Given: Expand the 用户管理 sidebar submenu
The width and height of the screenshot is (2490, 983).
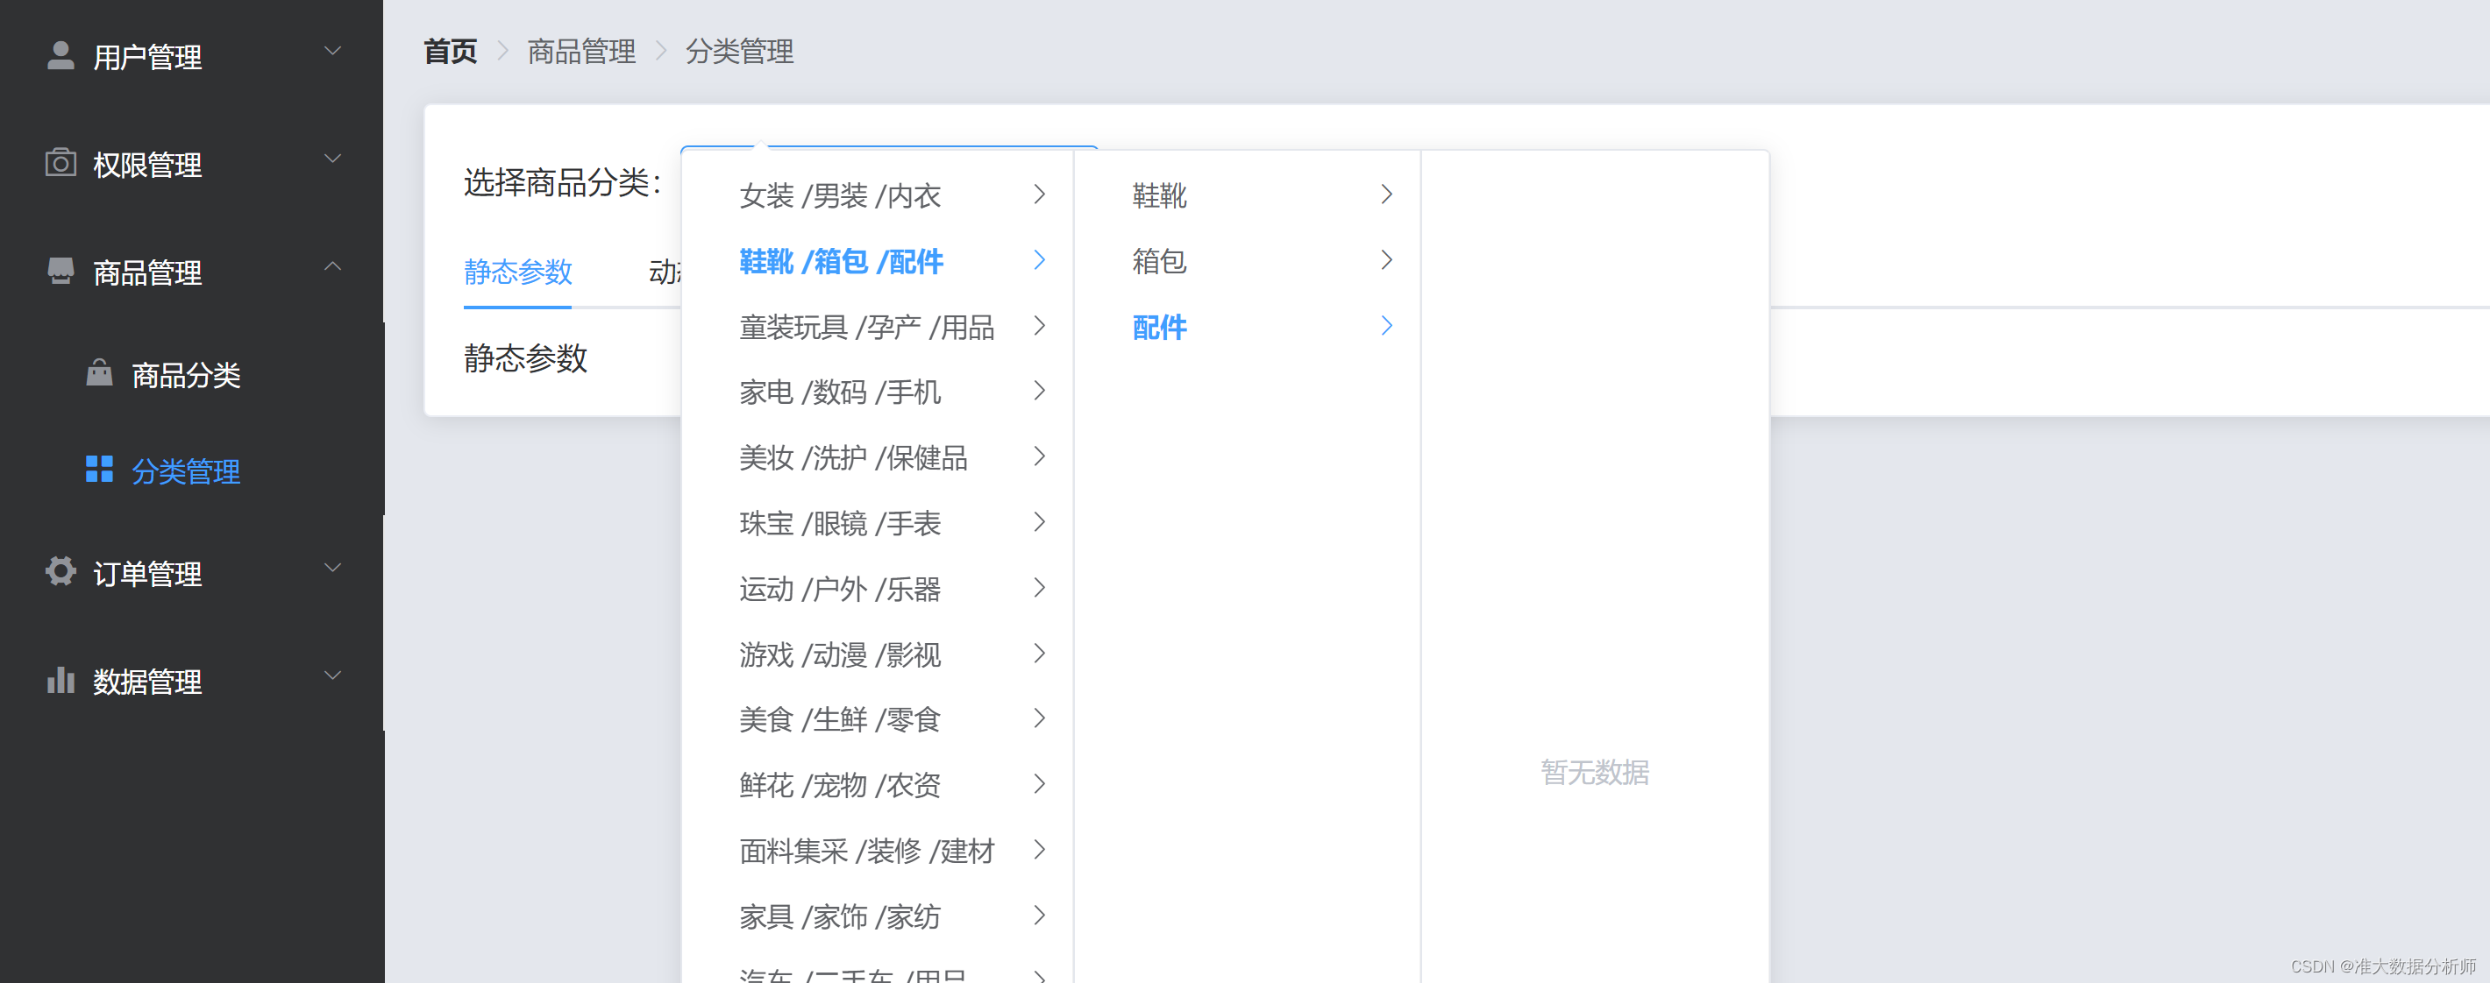Looking at the screenshot, I should coord(332,51).
